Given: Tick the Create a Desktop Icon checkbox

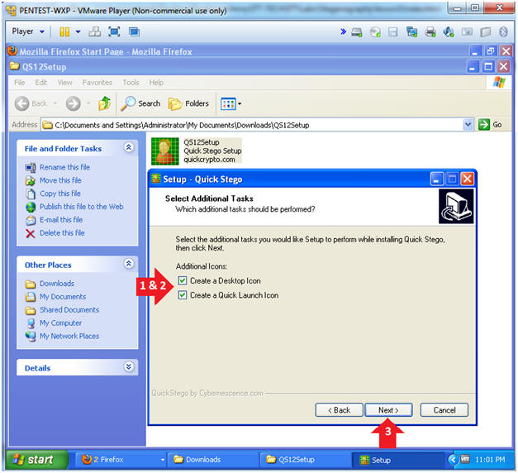Looking at the screenshot, I should tap(183, 281).
